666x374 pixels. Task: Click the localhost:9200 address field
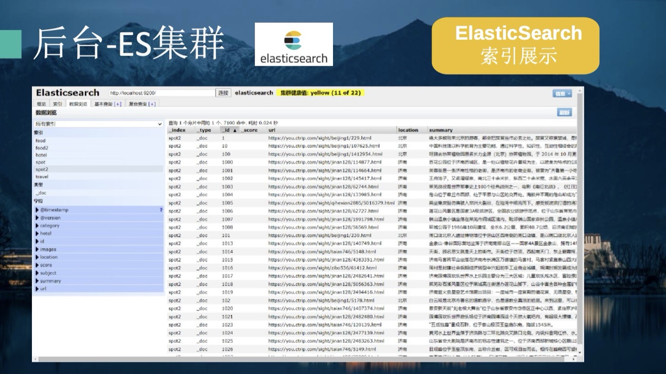coord(162,93)
